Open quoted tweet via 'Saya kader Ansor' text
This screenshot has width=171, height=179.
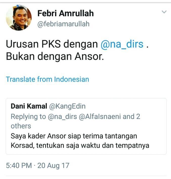[x=74, y=136]
